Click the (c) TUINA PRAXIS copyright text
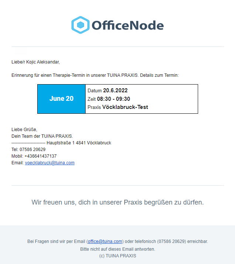The width and height of the screenshot is (235, 264). tap(117, 256)
